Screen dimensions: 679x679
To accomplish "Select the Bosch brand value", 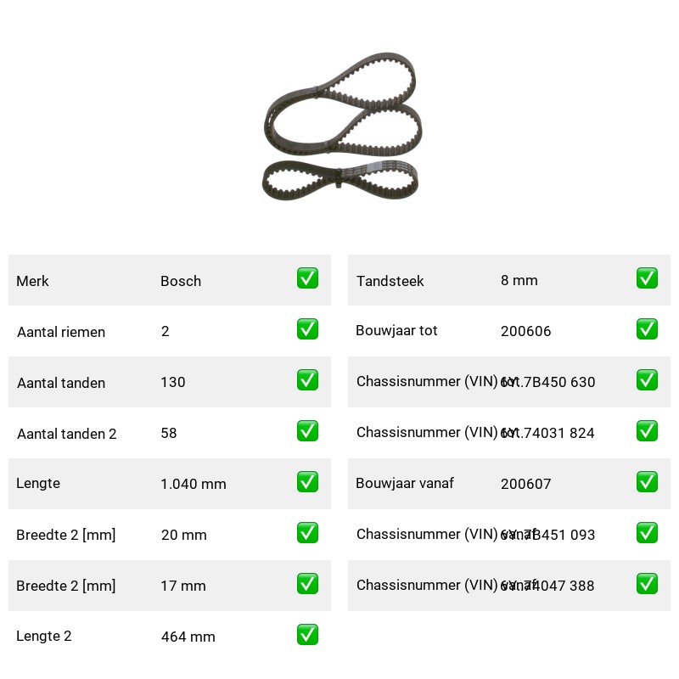I will pyautogui.click(x=181, y=281).
